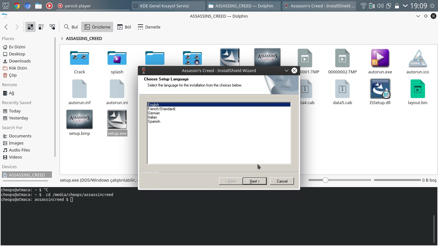
Task: Open the autorun.exe file icon
Action: 380,58
